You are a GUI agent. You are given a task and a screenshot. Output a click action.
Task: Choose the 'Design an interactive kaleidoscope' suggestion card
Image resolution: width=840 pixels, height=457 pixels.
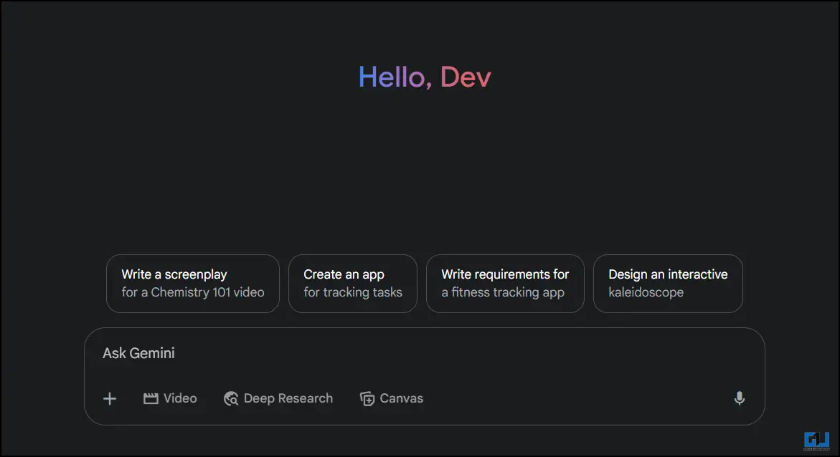coord(668,284)
